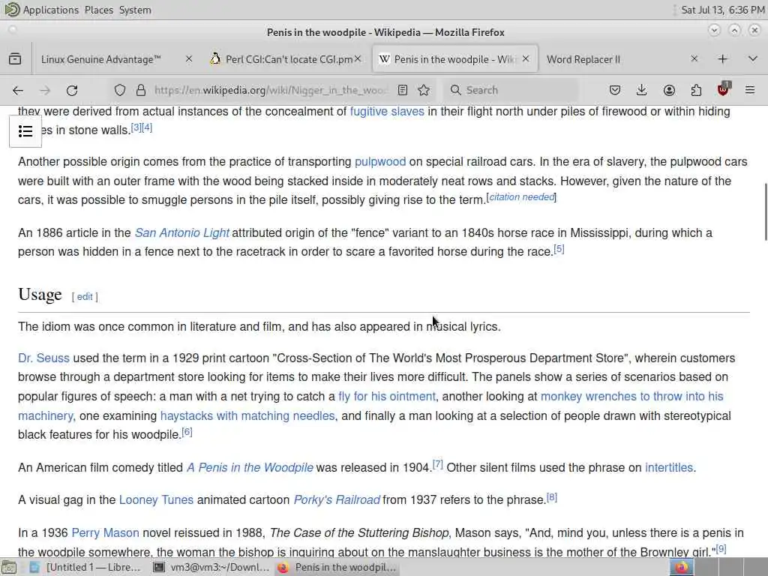Open the San Antonio Light link
This screenshot has width=768, height=576.
(x=181, y=232)
